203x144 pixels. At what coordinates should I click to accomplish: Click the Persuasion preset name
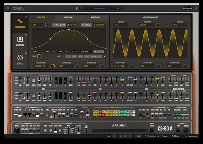100,9
